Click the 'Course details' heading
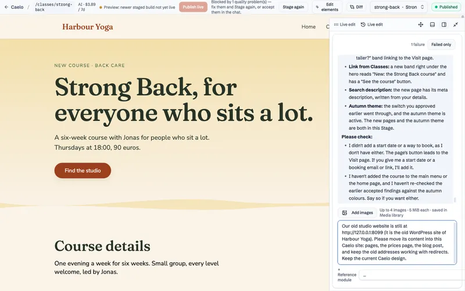This screenshot has width=465, height=291. click(x=102, y=246)
